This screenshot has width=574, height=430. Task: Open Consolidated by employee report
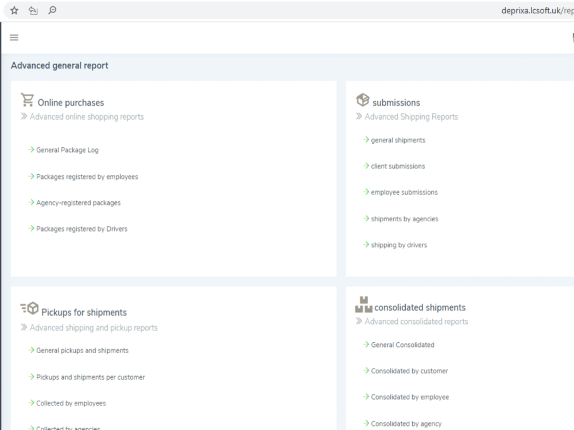pyautogui.click(x=410, y=397)
